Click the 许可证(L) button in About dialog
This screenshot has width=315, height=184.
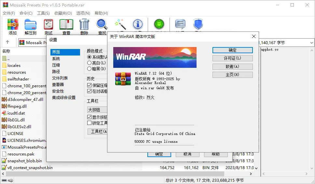232,58
